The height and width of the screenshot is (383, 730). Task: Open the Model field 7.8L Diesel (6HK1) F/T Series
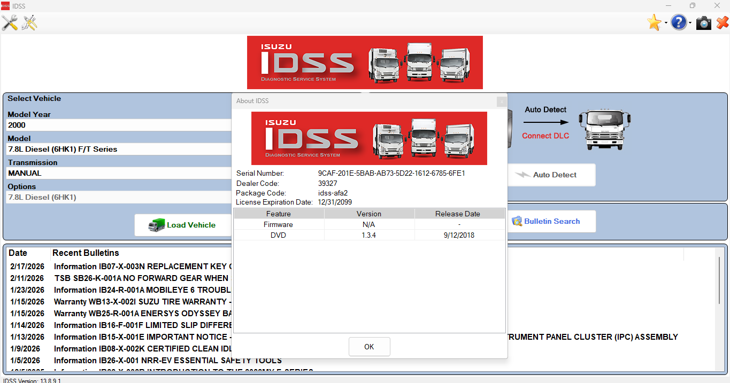[x=119, y=149]
